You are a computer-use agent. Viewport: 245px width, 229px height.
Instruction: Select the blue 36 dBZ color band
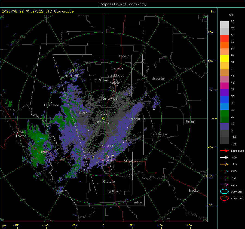pyautogui.click(x=224, y=99)
